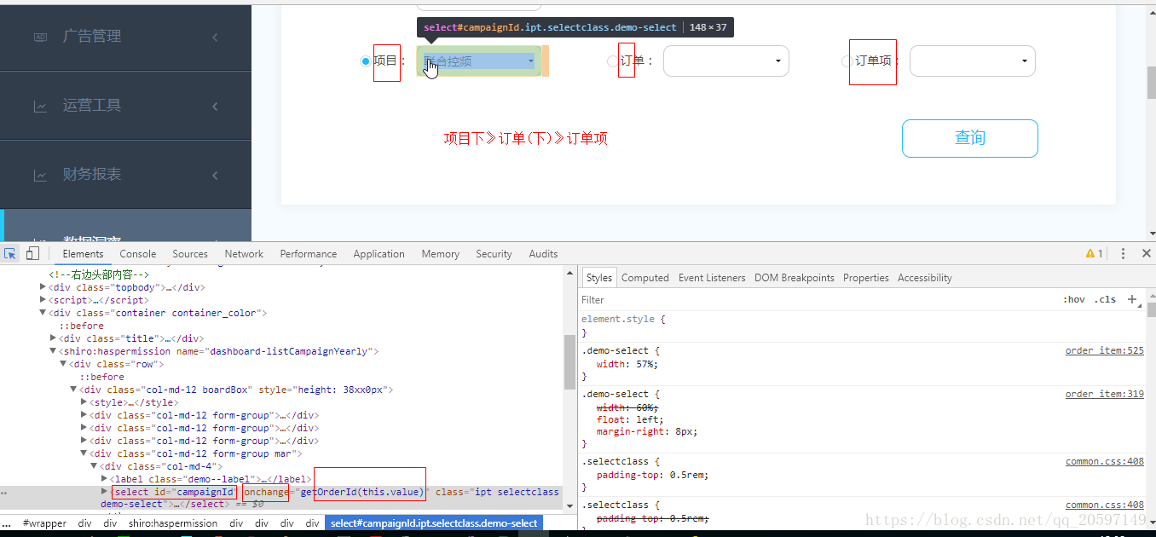1156x537 pixels.
Task: Click the yellow warning count icon
Action: click(1095, 253)
